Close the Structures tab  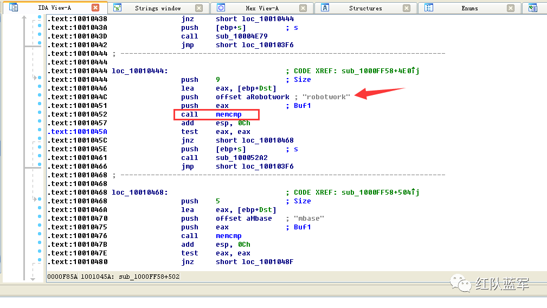[407, 8]
